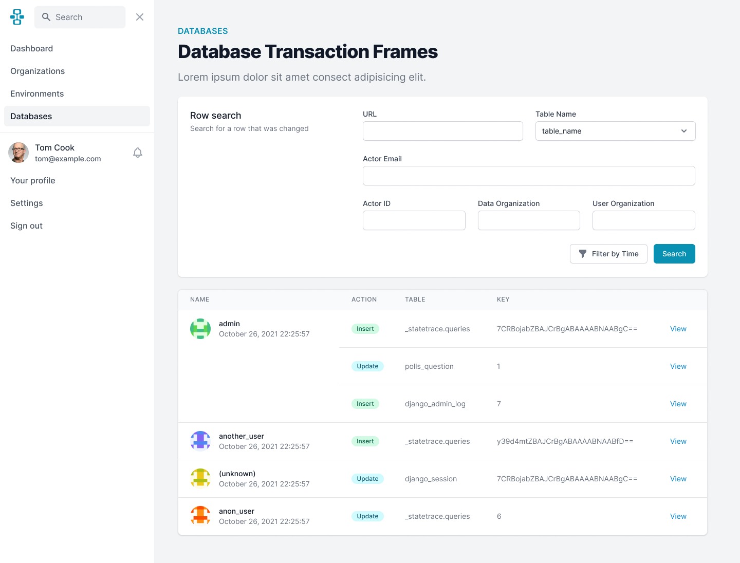
Task: Click key 'y39d4mtZBAJCrBgABAAAABNAABfD=='
Action: point(565,441)
